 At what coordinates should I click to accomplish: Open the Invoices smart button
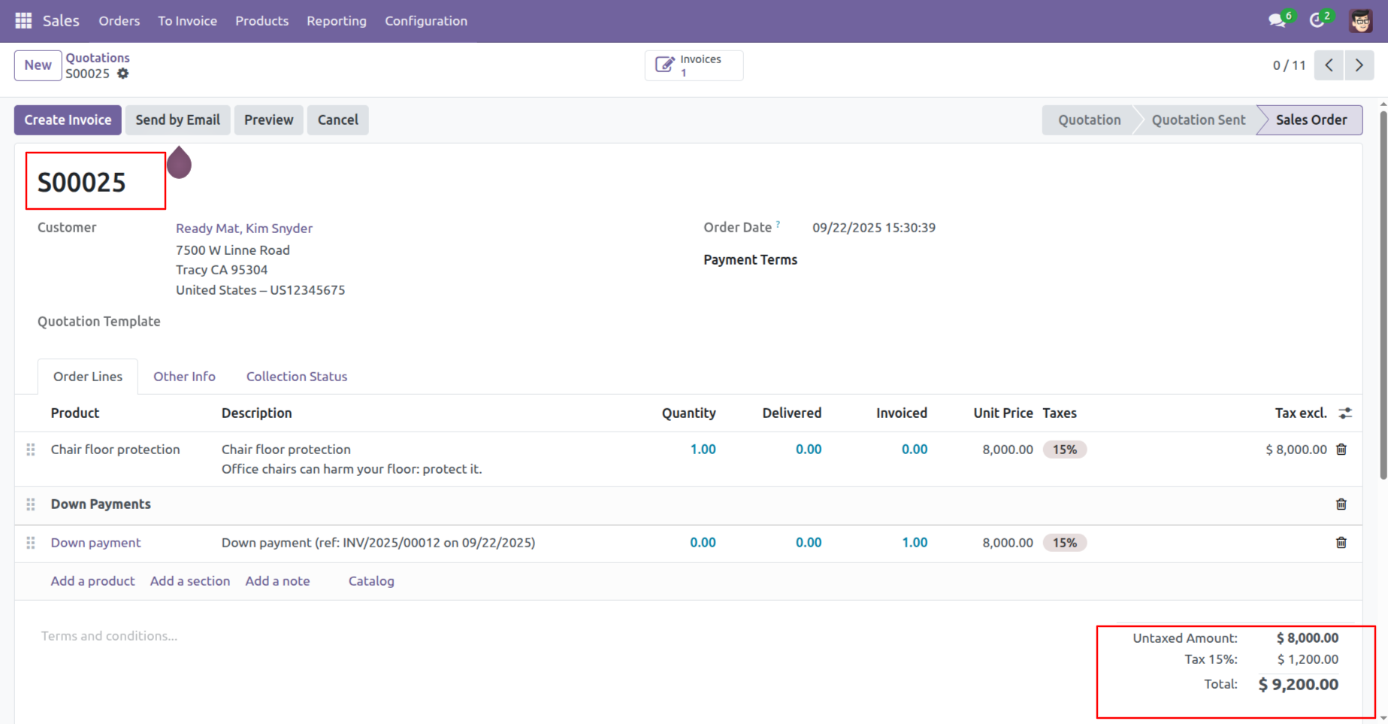click(x=694, y=65)
